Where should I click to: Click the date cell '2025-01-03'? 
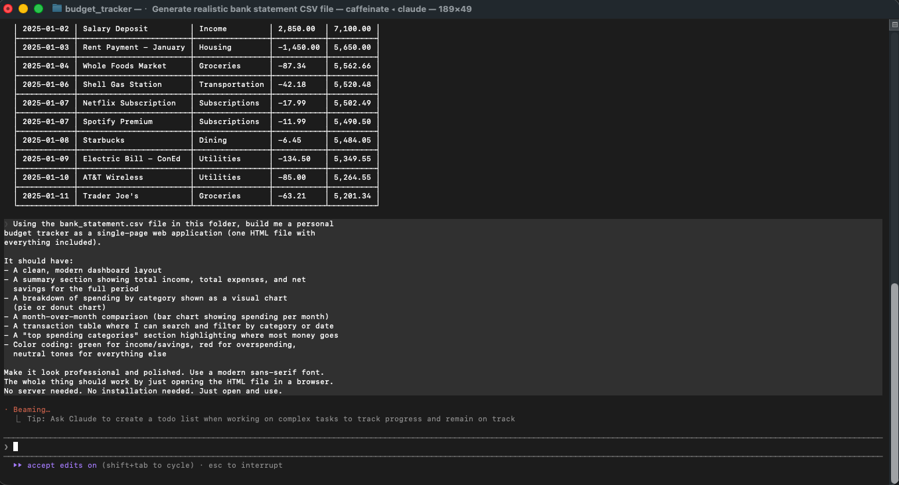[x=46, y=47]
